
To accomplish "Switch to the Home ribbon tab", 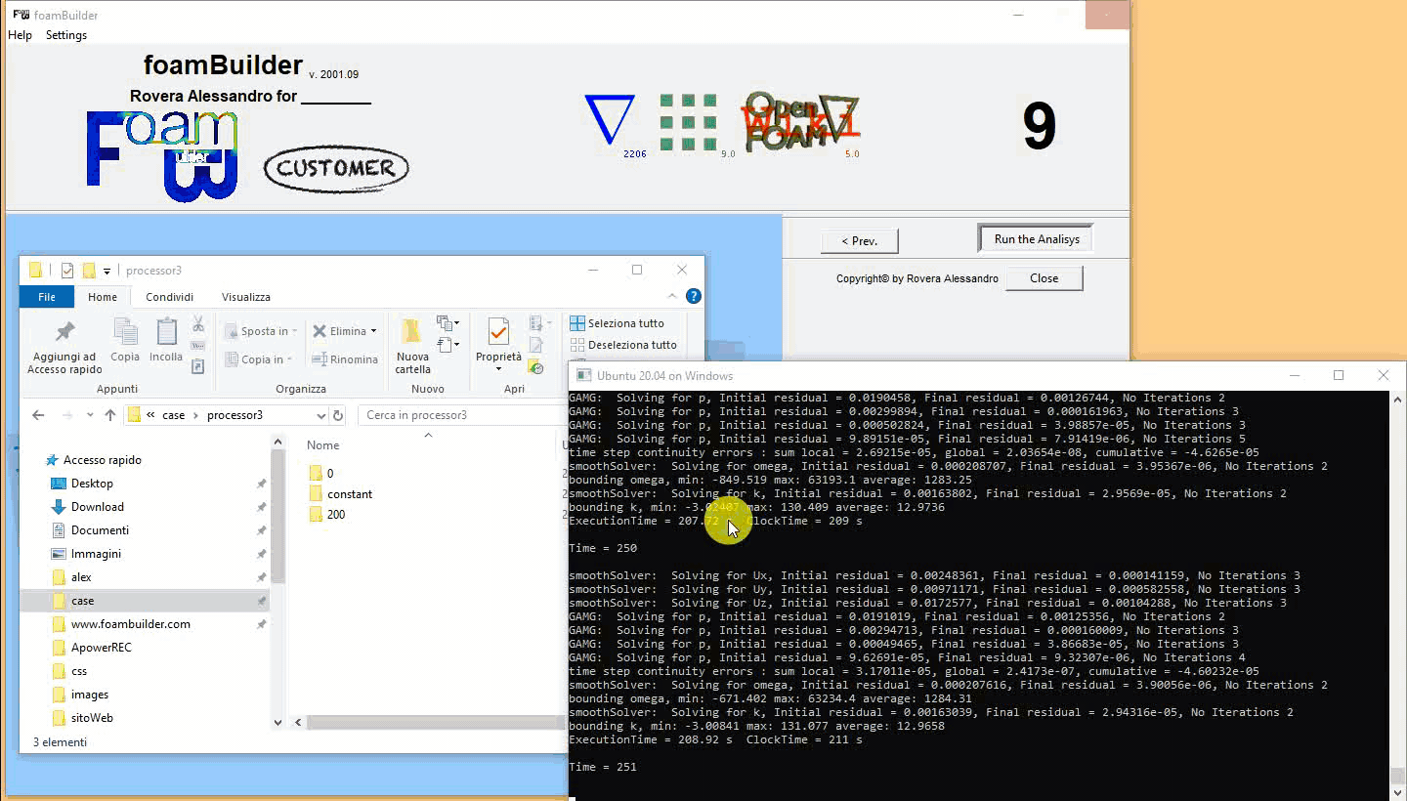I will coord(103,297).
